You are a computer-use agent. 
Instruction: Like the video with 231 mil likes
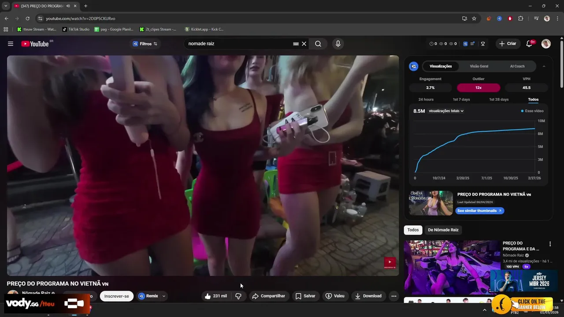click(215, 296)
